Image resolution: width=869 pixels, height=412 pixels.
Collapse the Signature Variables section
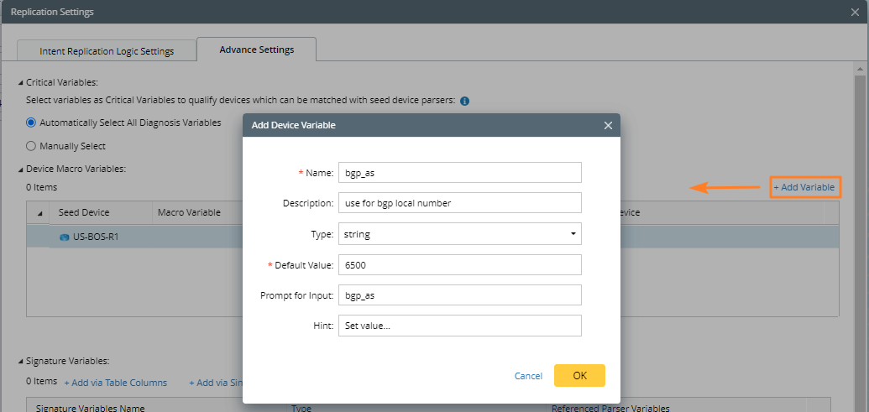pyautogui.click(x=22, y=362)
